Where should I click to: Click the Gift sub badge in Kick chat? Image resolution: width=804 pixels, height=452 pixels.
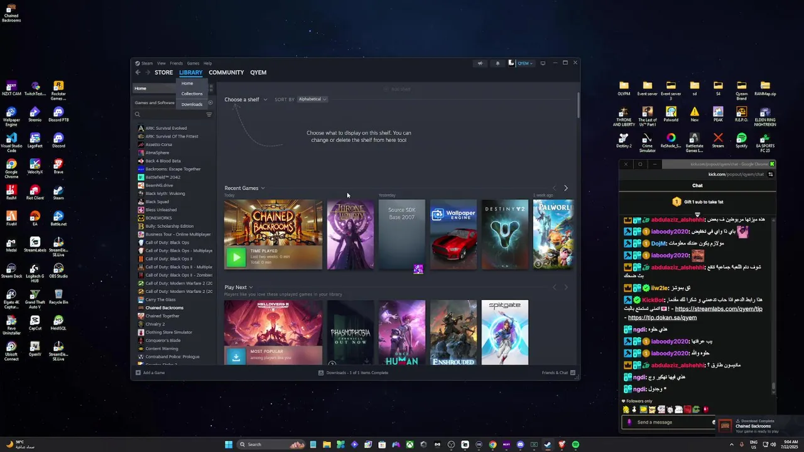click(x=676, y=202)
